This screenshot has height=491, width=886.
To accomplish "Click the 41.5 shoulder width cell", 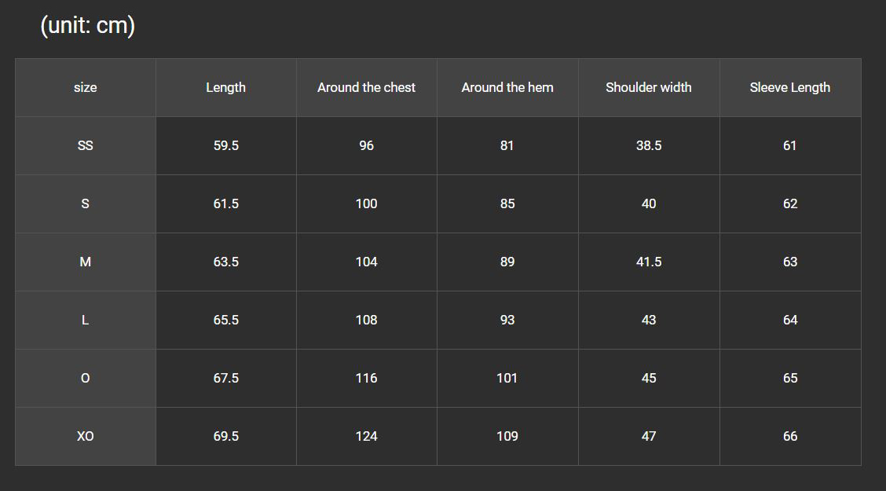I will point(650,262).
